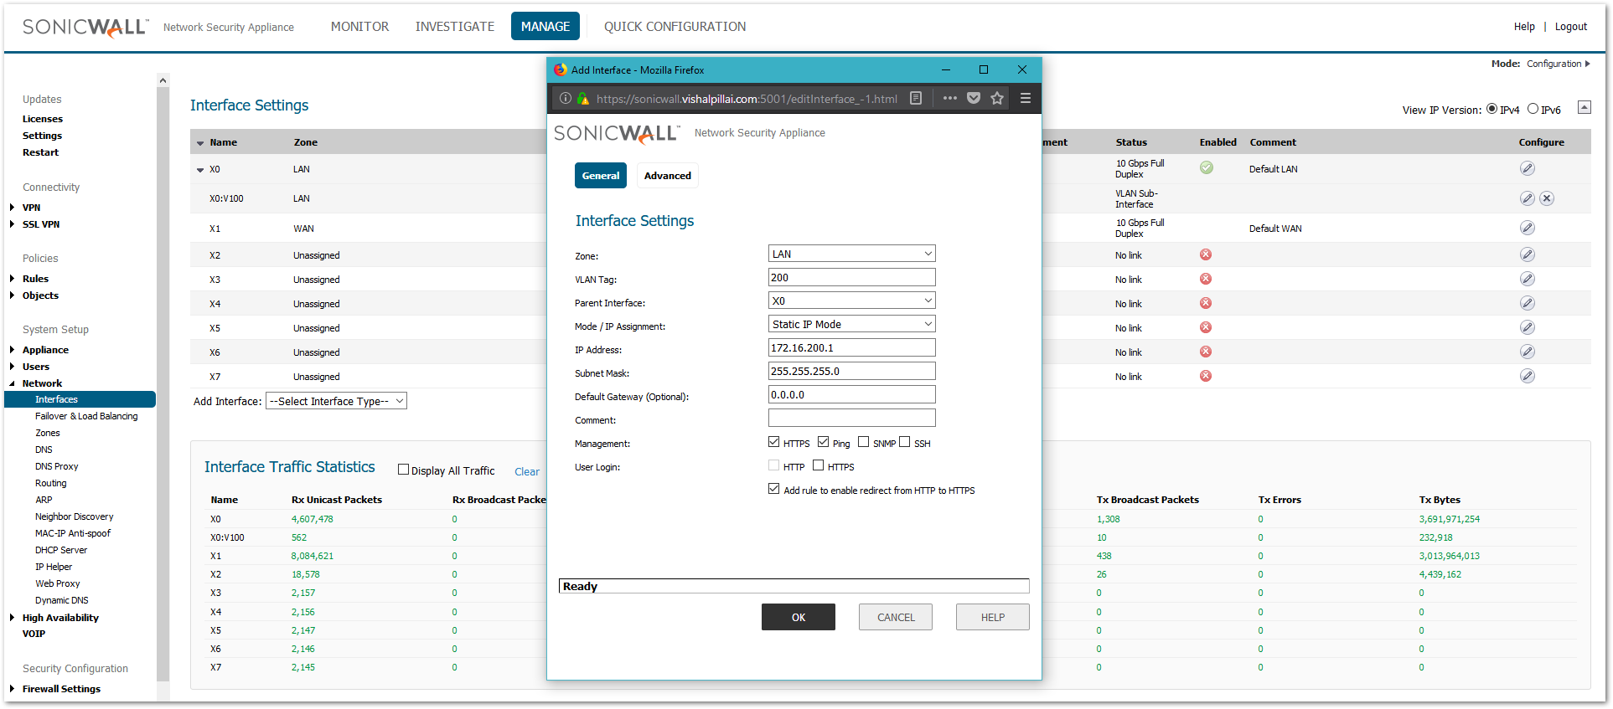Viewport: 1613px width, 709px height.
Task: Delete the X0:V100 VLAN sub-interface
Action: coord(1547,198)
